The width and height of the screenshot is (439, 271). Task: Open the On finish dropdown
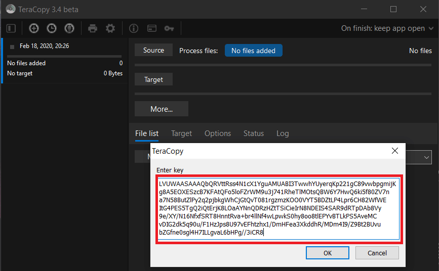click(x=387, y=28)
